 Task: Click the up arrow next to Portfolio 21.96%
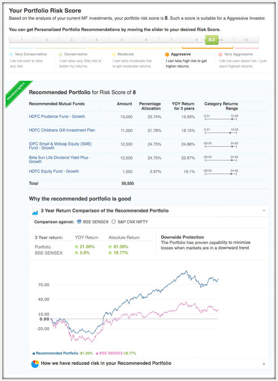pos(77,247)
